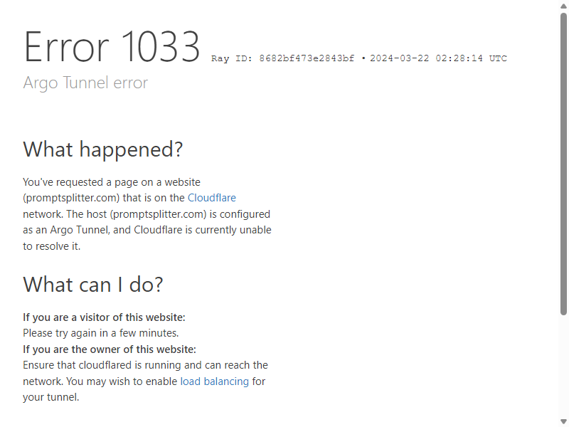
Task: Click 'If you are the owner of this website:'
Action: pyautogui.click(x=110, y=349)
